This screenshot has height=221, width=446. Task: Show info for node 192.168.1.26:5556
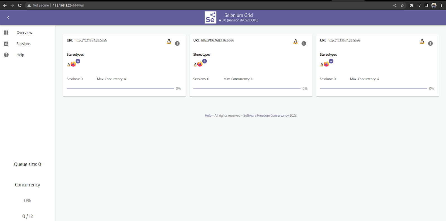coord(430,43)
